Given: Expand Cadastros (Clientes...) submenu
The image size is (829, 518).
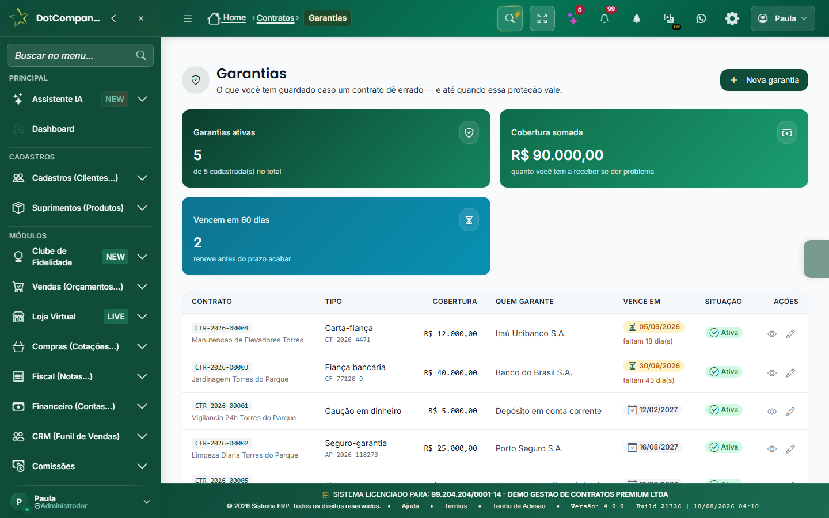Looking at the screenshot, I should [80, 178].
